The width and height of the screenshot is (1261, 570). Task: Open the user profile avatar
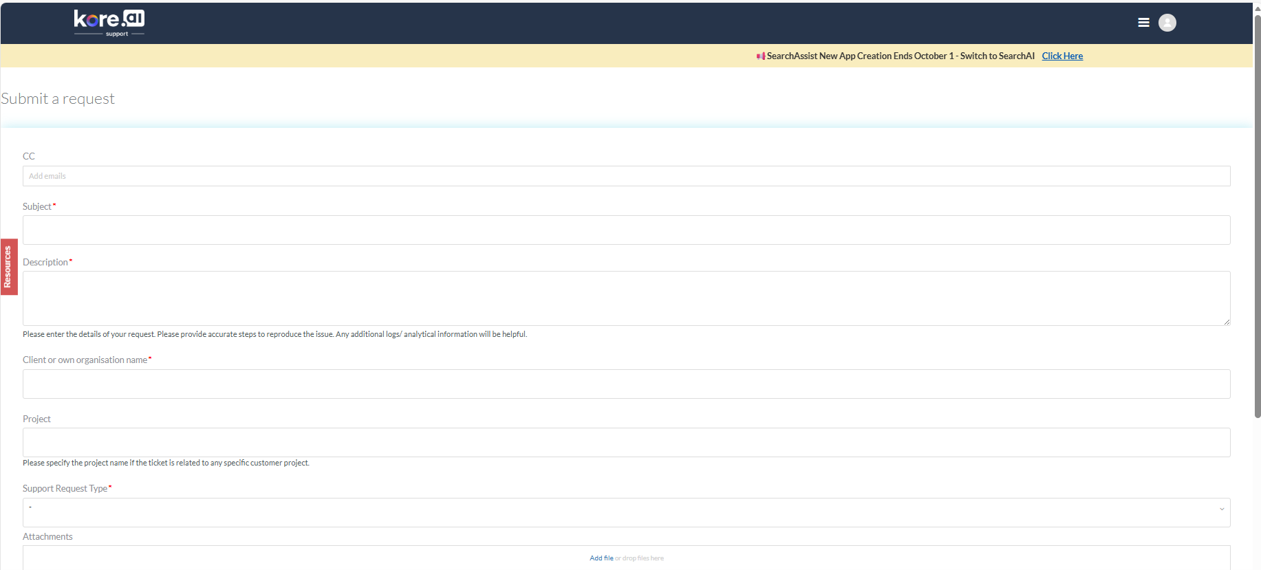[x=1167, y=23]
